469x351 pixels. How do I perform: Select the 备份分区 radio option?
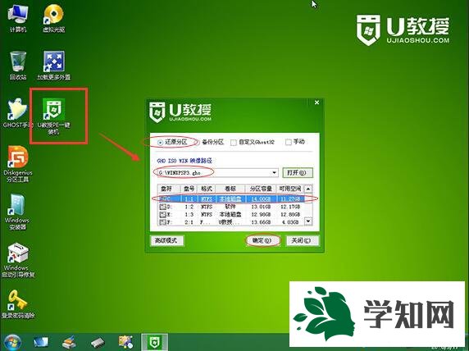click(x=210, y=142)
